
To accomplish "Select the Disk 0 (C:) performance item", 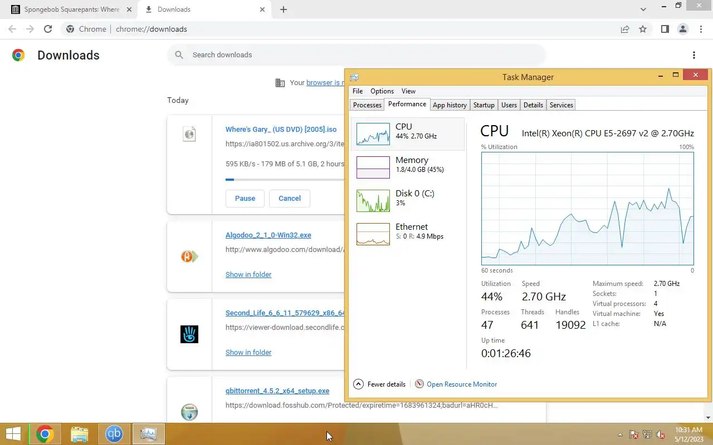I will [x=408, y=200].
